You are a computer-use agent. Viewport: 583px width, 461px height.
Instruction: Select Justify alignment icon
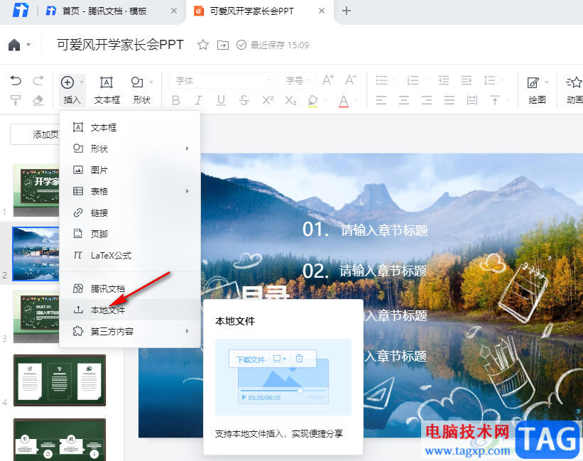(x=449, y=100)
